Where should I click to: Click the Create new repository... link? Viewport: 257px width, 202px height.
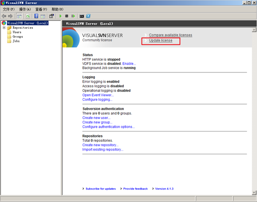100,145
